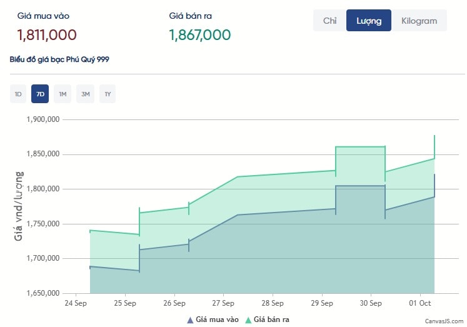Display the 1Y chart period

click(108, 94)
